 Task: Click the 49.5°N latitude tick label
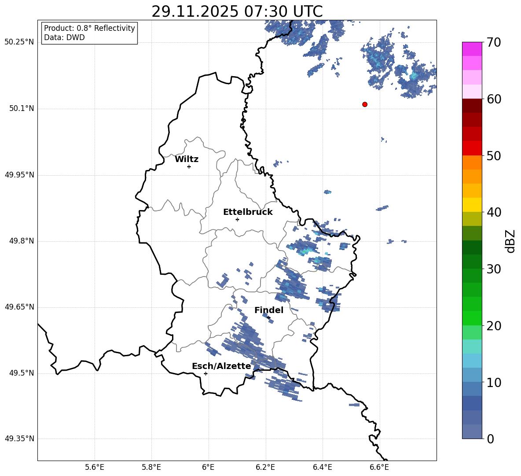click(x=22, y=373)
